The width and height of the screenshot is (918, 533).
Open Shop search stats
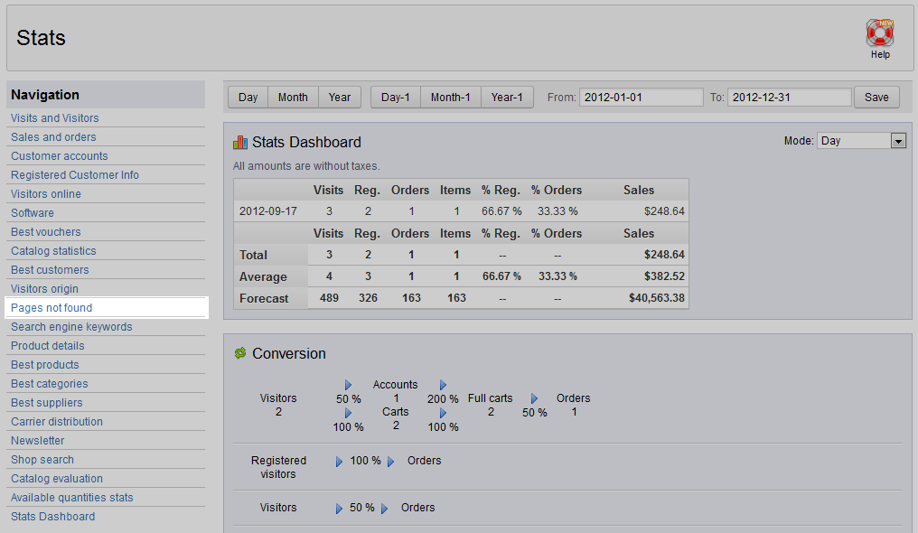point(42,460)
